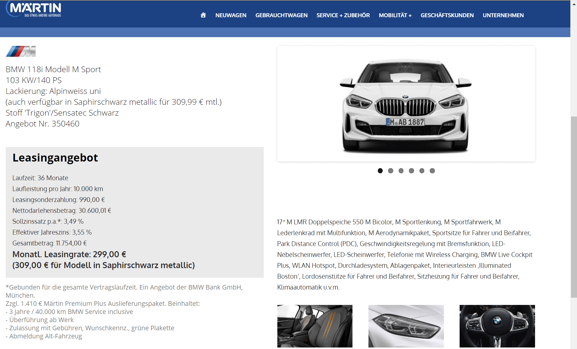Click '103 KW/140 PS' text
Image resolution: width=577 pixels, height=349 pixels.
(x=34, y=80)
